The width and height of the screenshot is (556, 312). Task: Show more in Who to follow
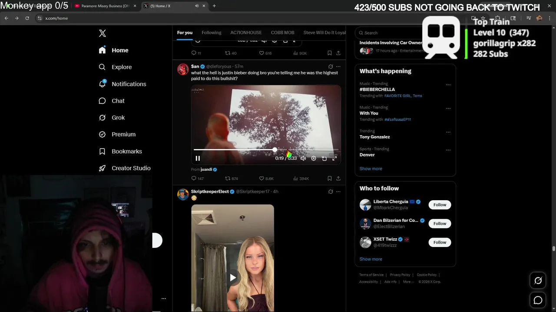[371, 259]
